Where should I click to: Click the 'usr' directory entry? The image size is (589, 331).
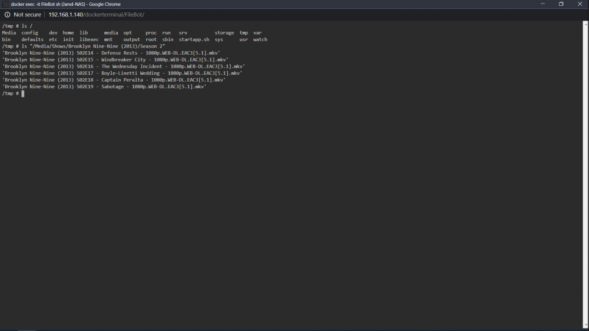243,39
